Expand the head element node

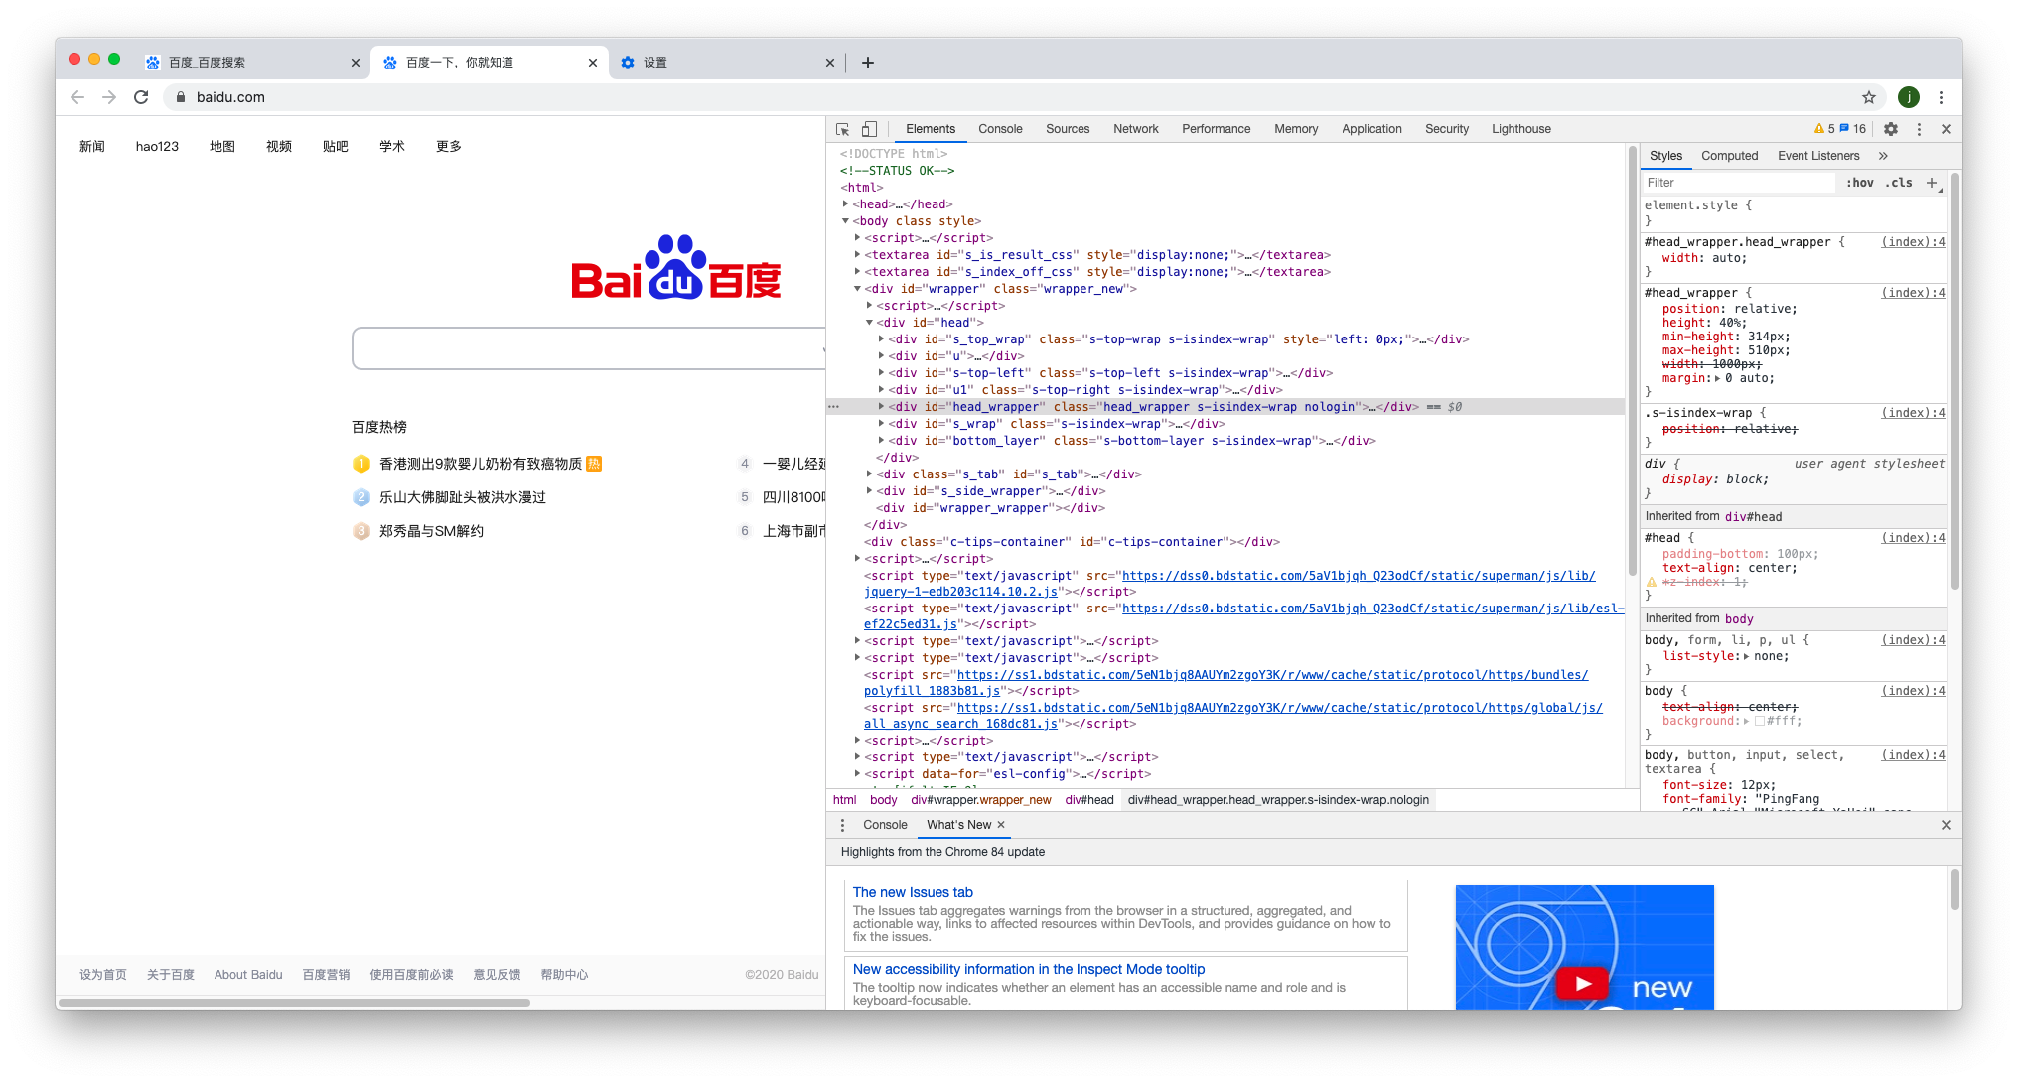846,204
